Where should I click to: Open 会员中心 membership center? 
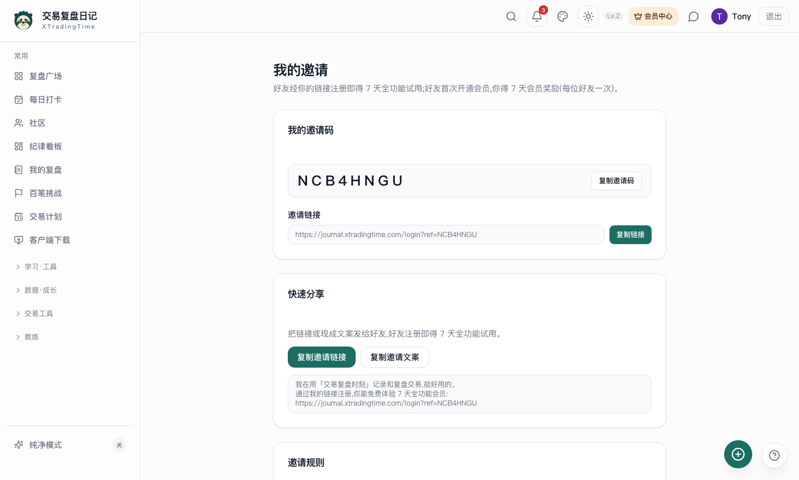(653, 16)
